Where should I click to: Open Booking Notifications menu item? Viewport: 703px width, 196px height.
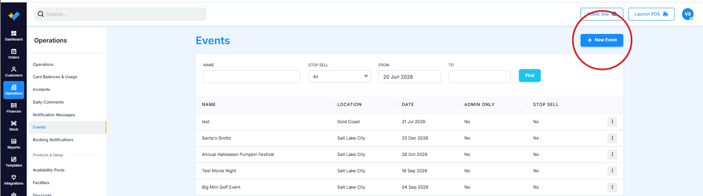tap(53, 140)
